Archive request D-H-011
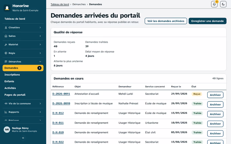This screenshot has height=144, width=231. click(215, 124)
